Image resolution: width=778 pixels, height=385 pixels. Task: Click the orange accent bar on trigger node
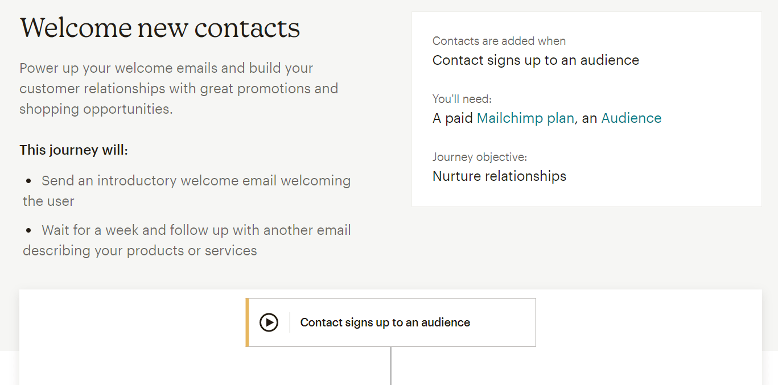248,322
